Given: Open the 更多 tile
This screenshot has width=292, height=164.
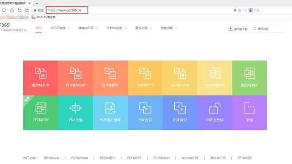Looking at the screenshot, I should click(x=250, y=113).
